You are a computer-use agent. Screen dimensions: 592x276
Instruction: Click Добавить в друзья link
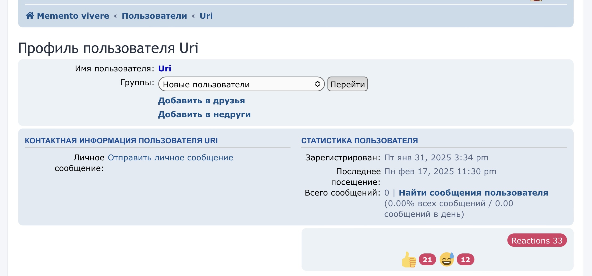point(201,101)
